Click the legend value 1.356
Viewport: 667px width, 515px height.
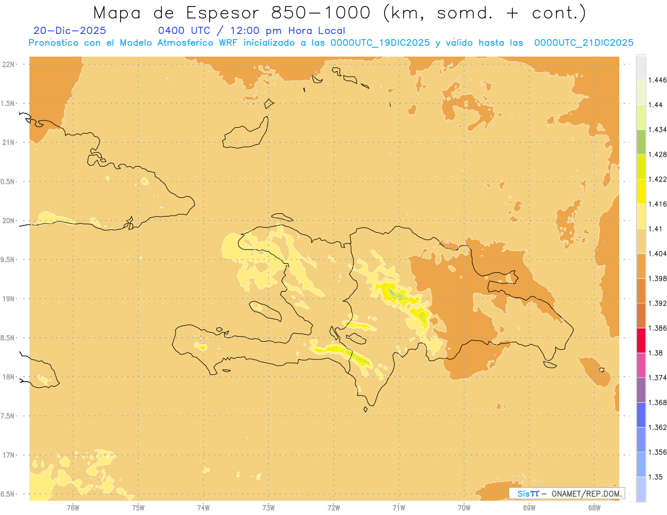pyautogui.click(x=658, y=452)
